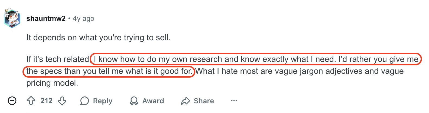Click the "4y ago" timestamp link

83,18
